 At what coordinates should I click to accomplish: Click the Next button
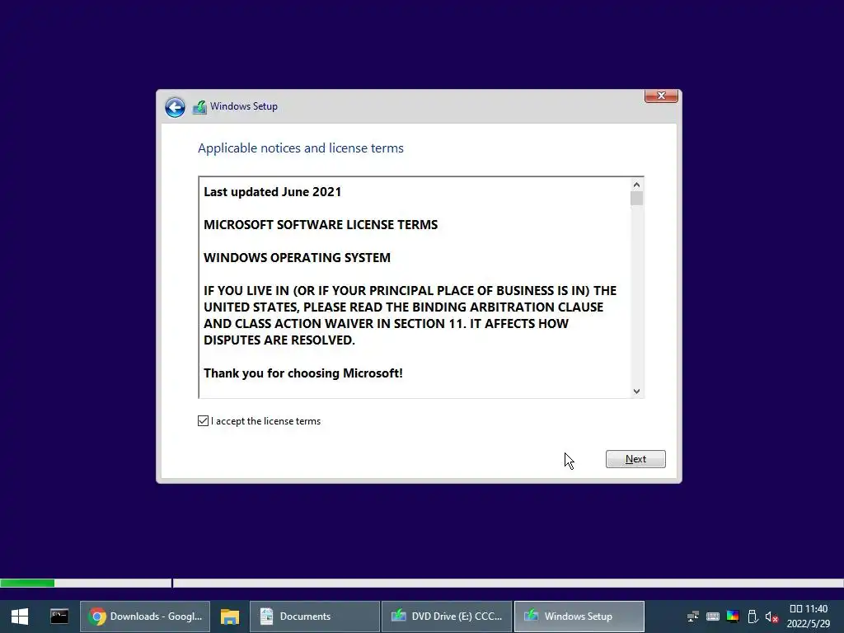(x=635, y=459)
